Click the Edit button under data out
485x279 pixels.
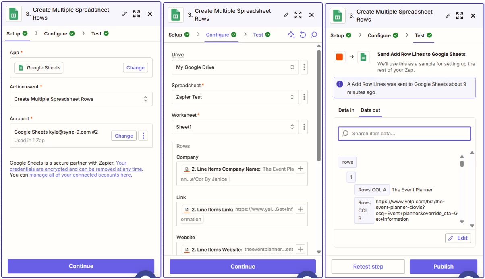point(458,238)
